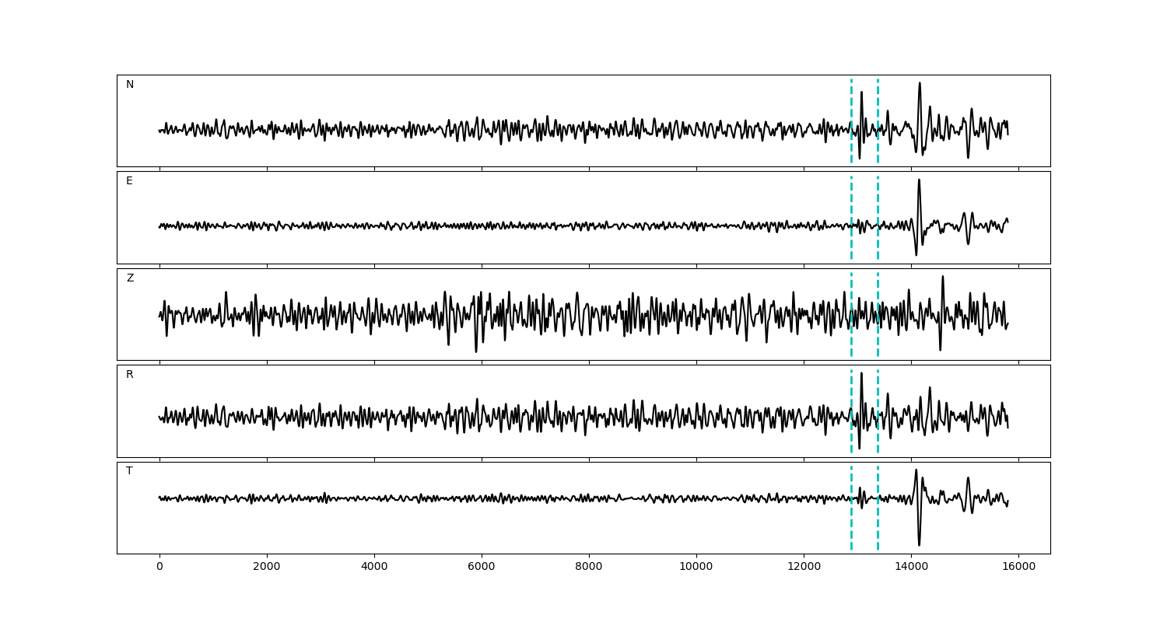Click the 4000 x-axis tick label
Viewport: 1167px width, 622px height.
(x=374, y=567)
